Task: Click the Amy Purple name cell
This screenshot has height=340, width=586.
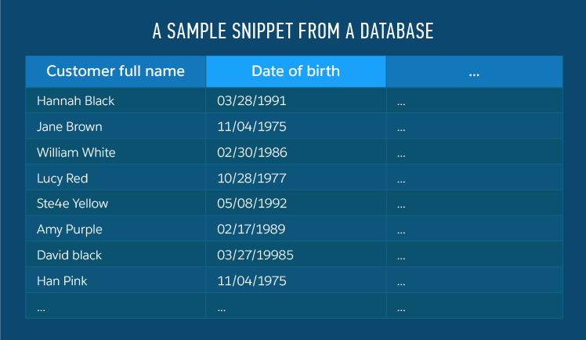Action: [70, 230]
